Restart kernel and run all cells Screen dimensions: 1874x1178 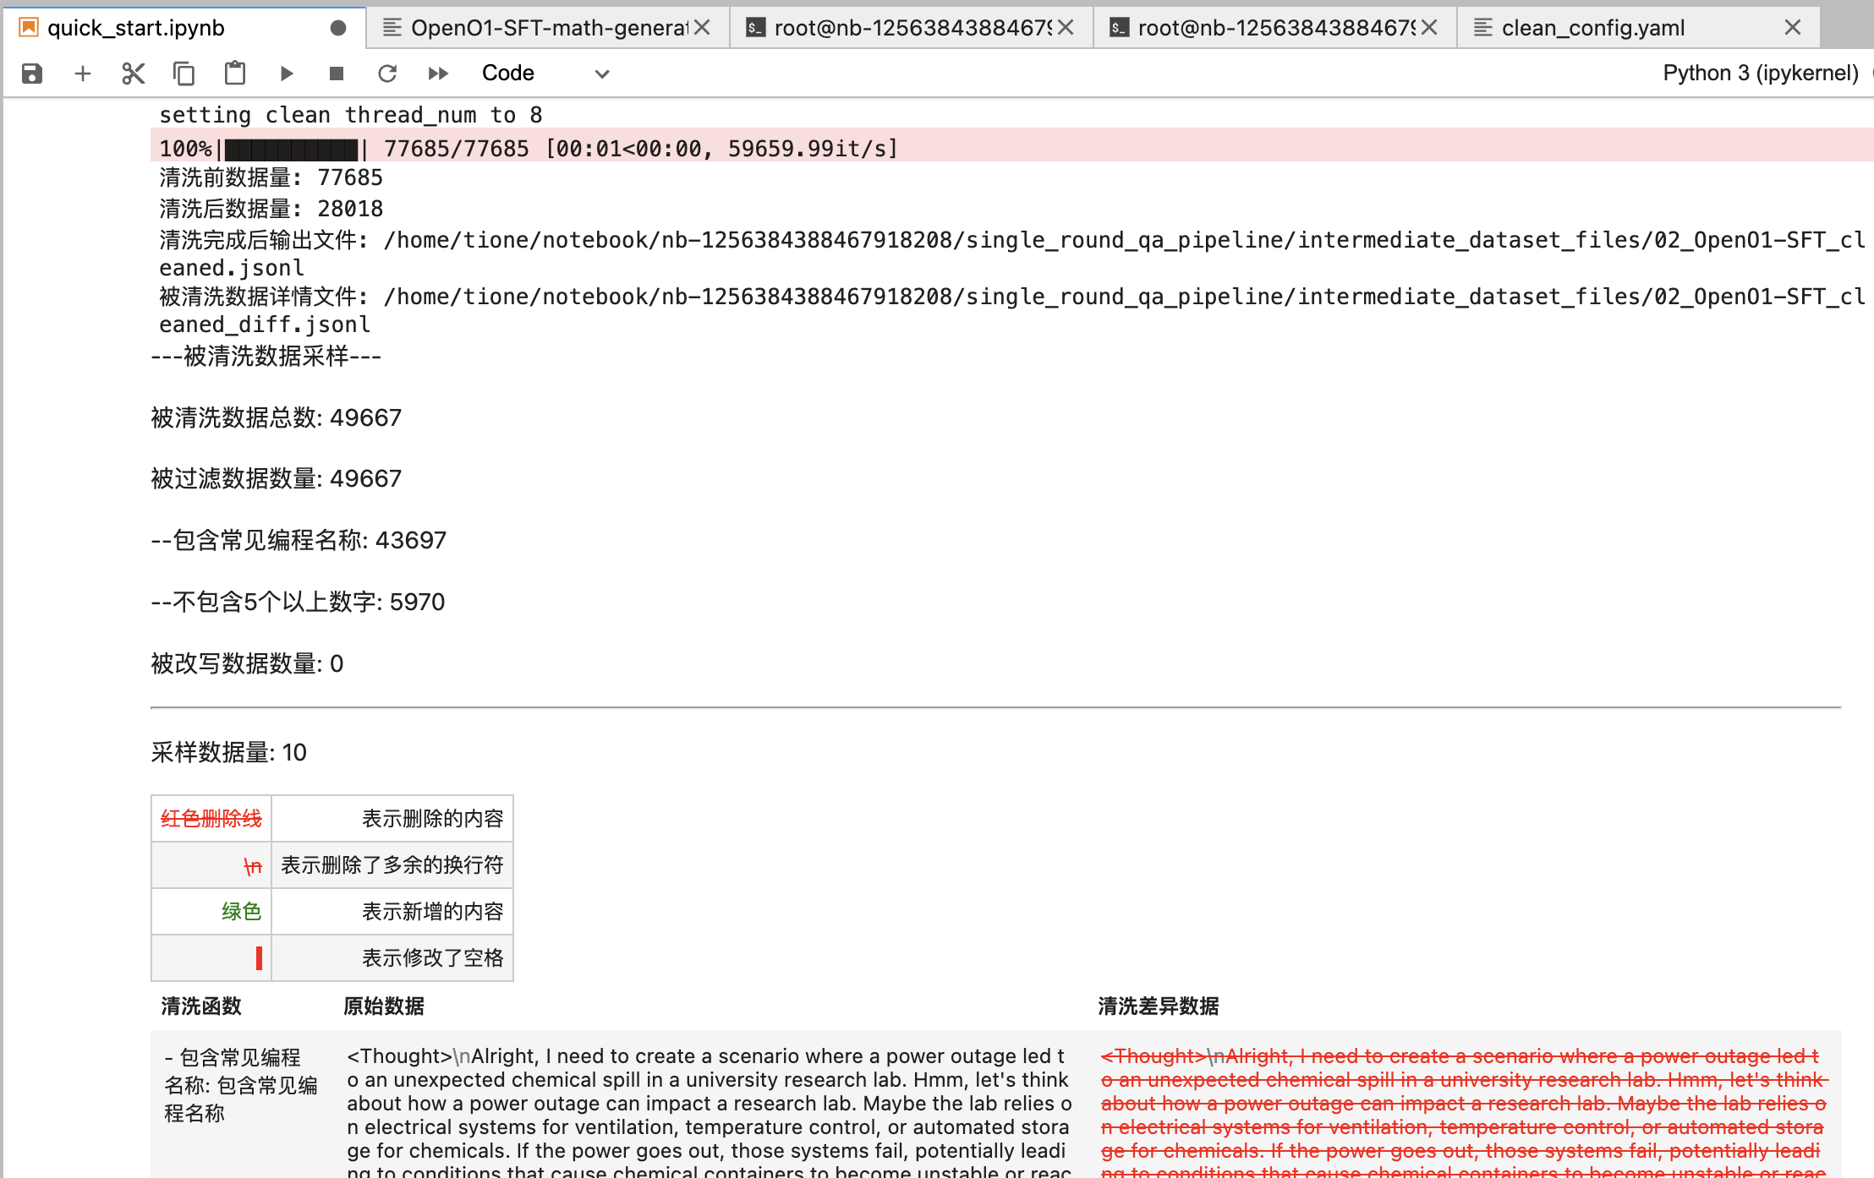[438, 74]
